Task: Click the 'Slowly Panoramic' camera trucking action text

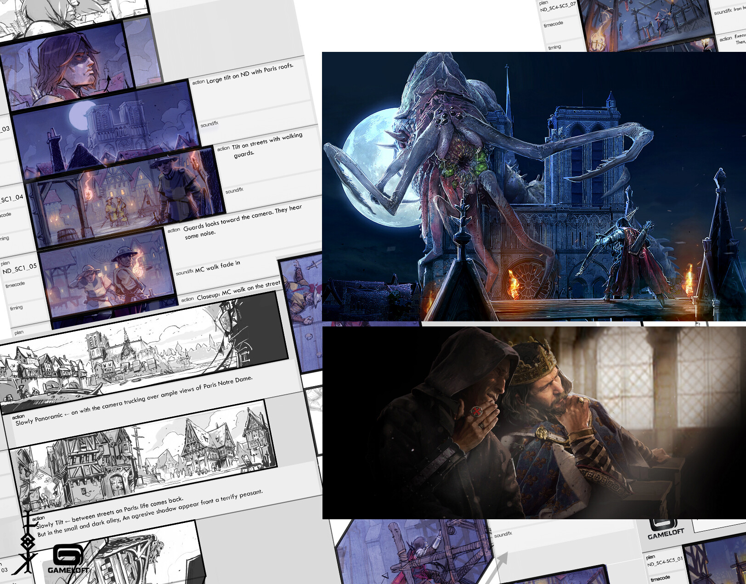Action: point(134,400)
